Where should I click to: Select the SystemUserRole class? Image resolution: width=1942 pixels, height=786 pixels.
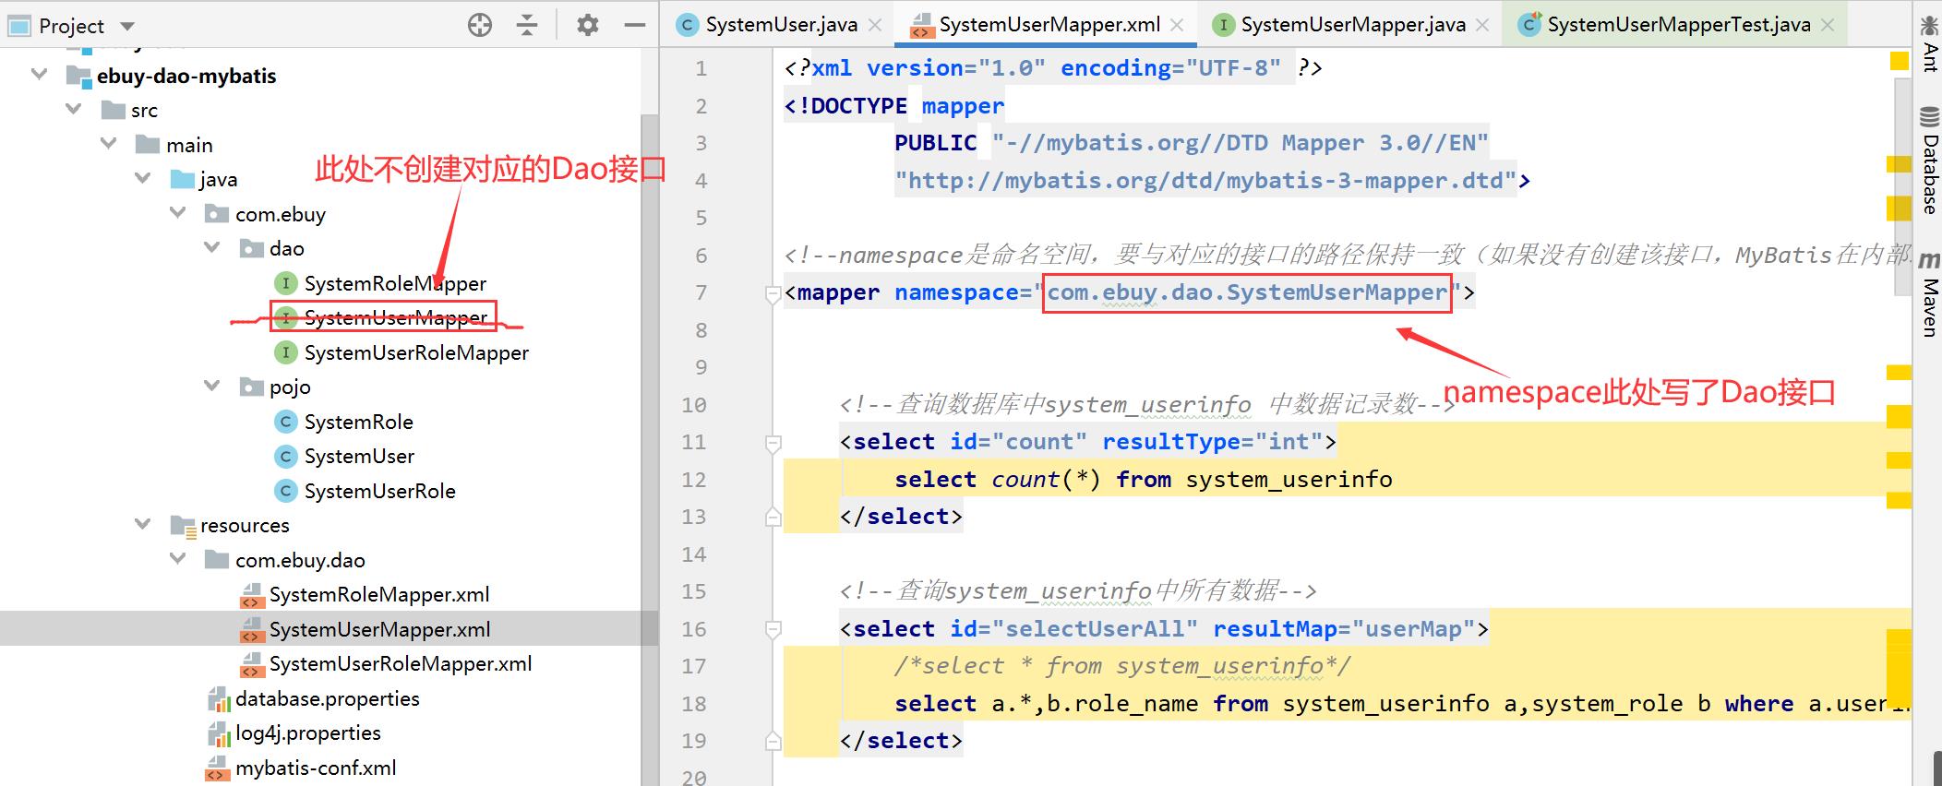pos(379,491)
